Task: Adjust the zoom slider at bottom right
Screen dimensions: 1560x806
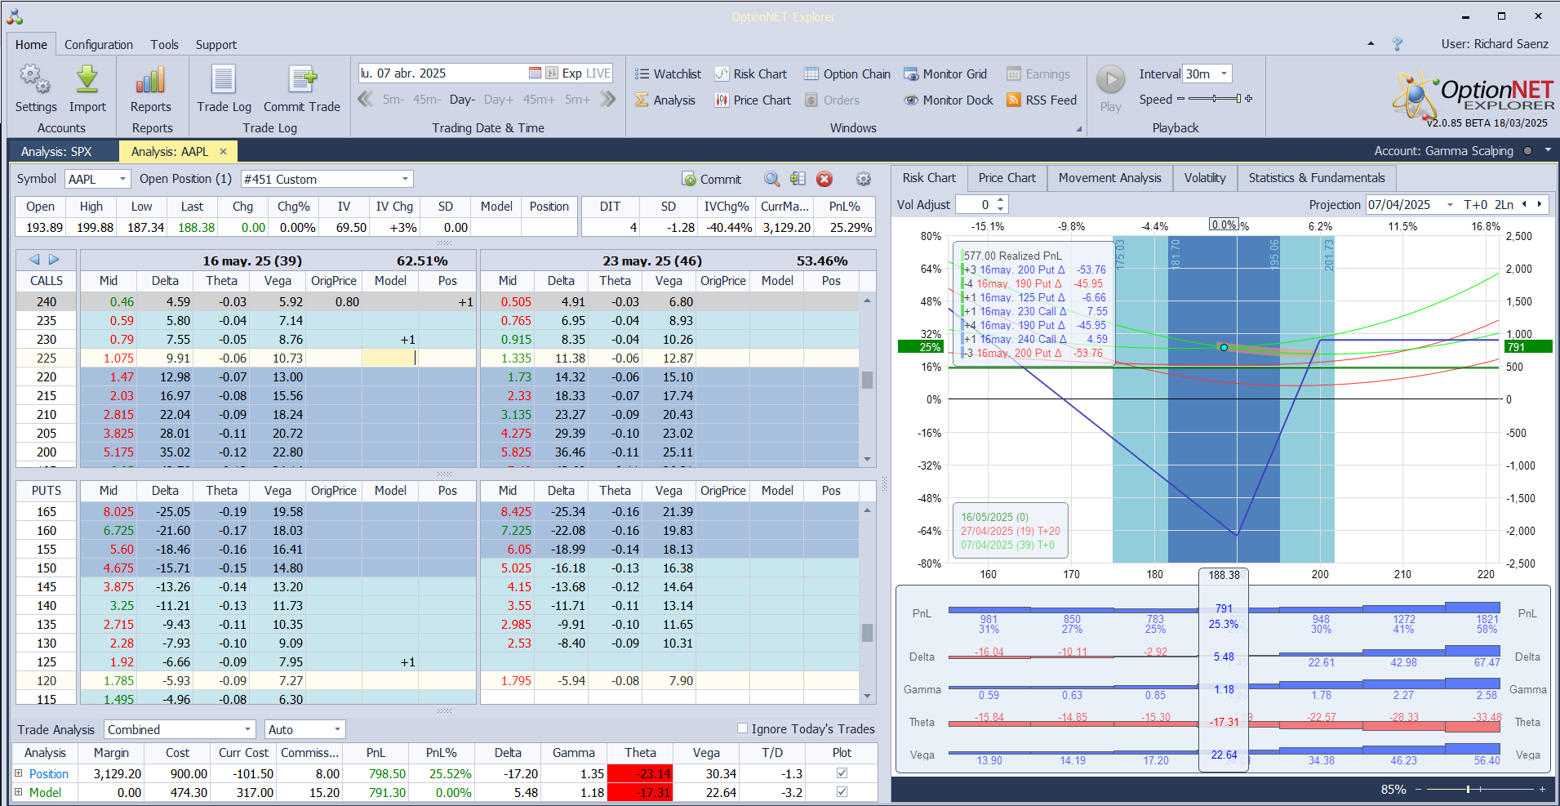Action: pyautogui.click(x=1468, y=789)
